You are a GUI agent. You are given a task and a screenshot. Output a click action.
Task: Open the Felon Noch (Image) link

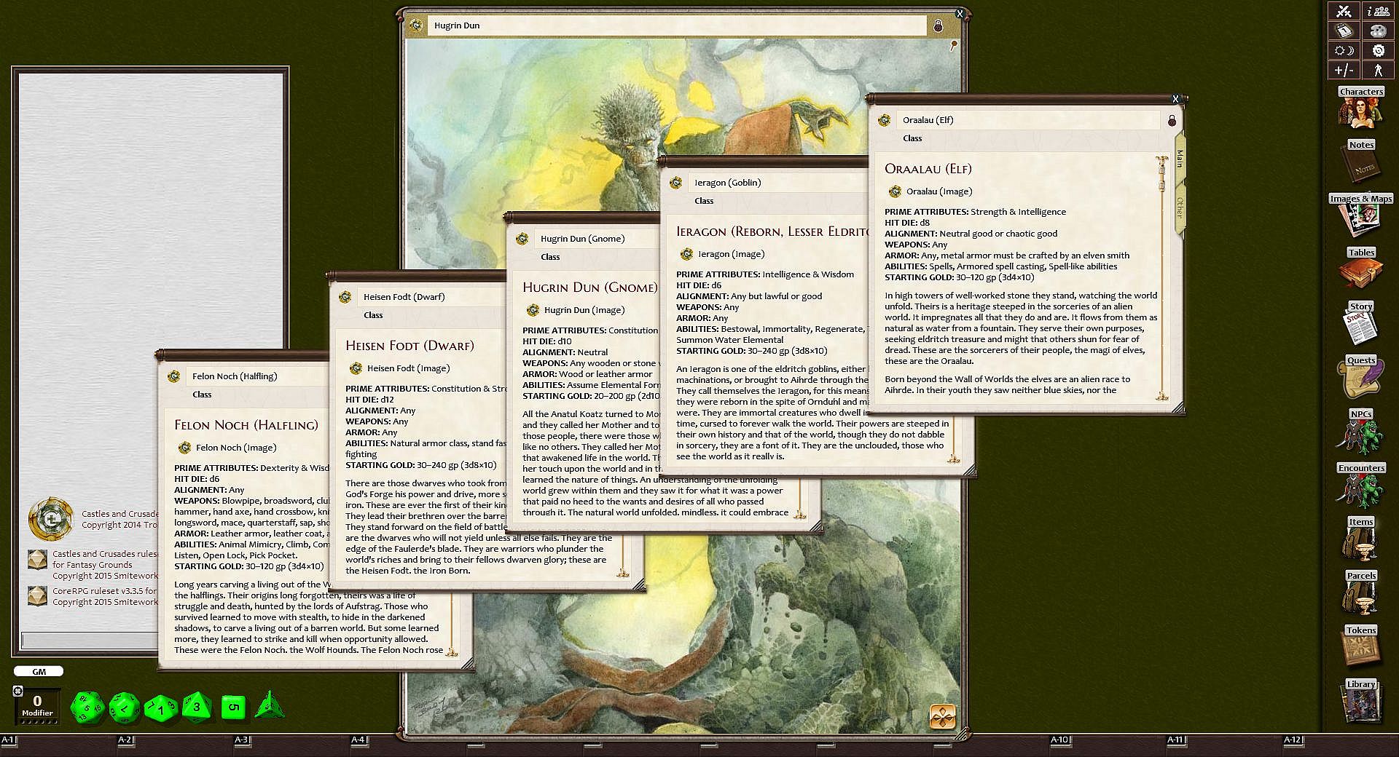click(236, 448)
